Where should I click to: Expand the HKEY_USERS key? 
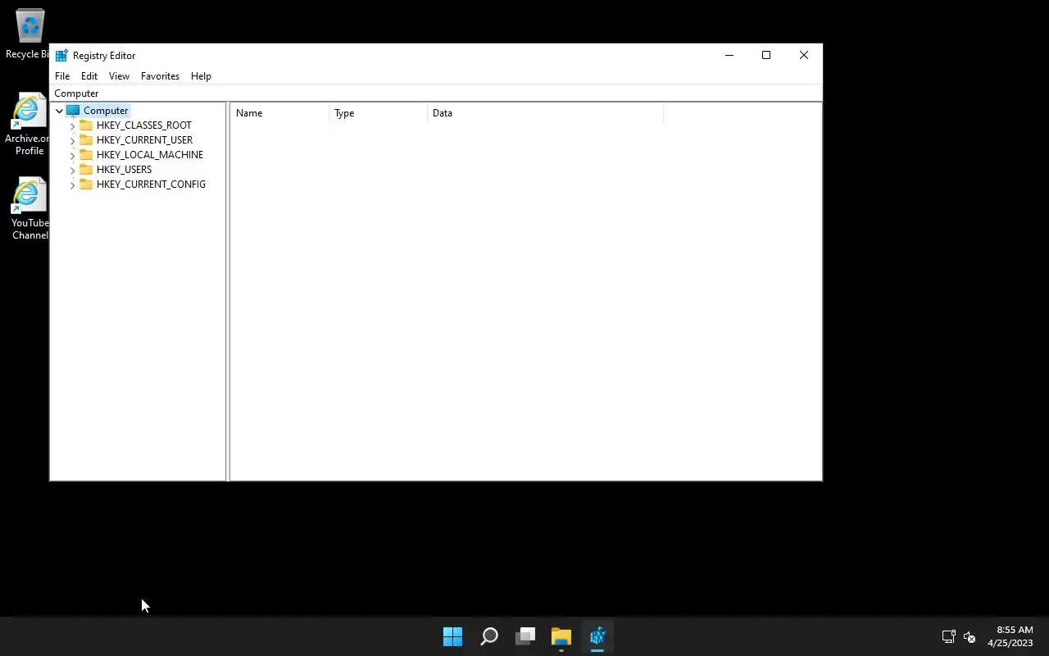(x=72, y=170)
